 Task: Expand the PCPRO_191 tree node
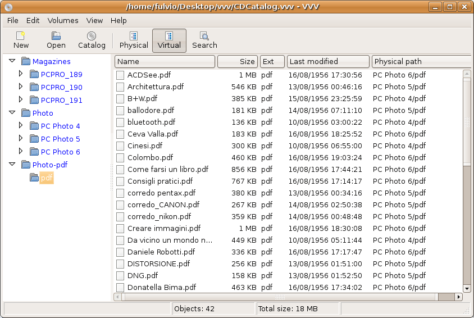[21, 99]
